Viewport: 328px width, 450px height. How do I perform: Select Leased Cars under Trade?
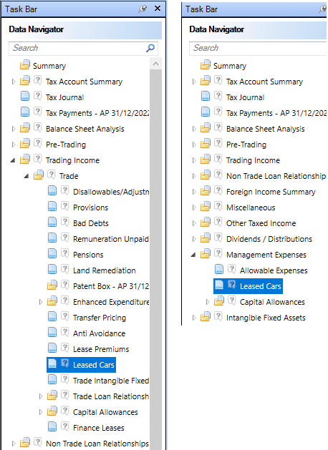pos(94,365)
